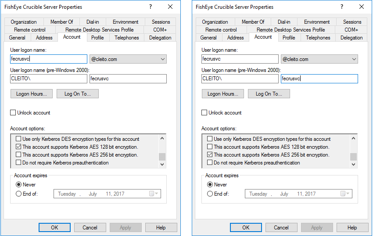The image size is (373, 236).
Task: Check AES 256 bit encryption in left dialog
Action: (18, 154)
